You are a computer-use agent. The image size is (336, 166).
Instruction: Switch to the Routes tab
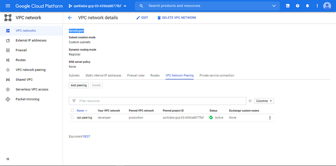coord(155,75)
